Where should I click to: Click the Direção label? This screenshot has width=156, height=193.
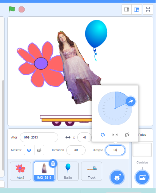pos(98,150)
